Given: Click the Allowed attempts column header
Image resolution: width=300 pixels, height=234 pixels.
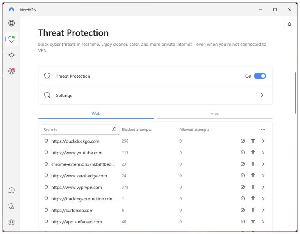Looking at the screenshot, I should (x=194, y=130).
